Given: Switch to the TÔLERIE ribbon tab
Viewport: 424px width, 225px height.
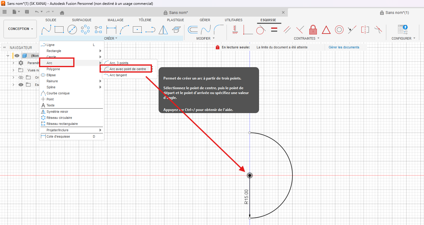Looking at the screenshot, I should [x=145, y=20].
